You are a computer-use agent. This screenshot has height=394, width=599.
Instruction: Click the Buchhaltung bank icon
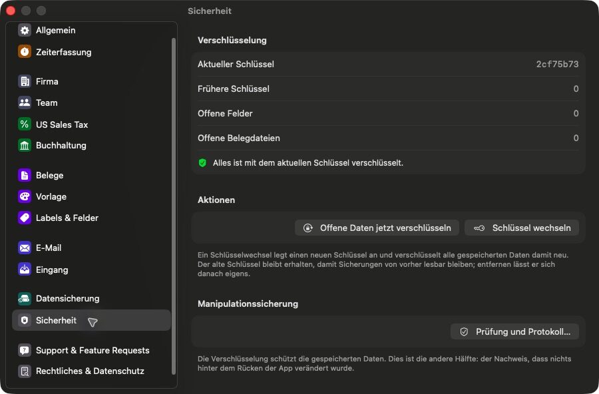[25, 145]
